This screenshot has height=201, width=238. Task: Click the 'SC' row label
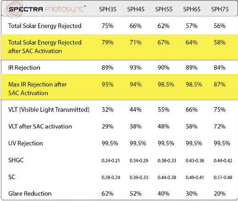(12, 177)
